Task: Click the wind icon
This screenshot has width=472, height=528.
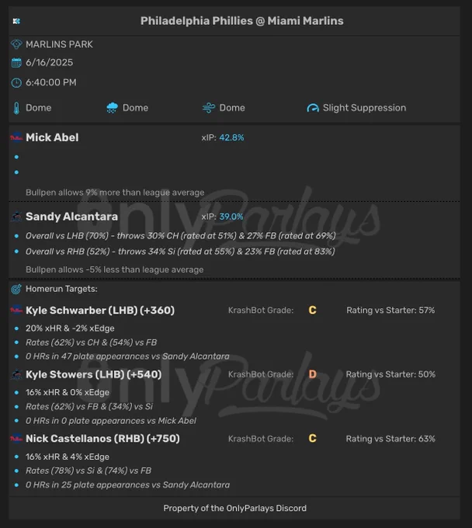Action: tap(209, 108)
